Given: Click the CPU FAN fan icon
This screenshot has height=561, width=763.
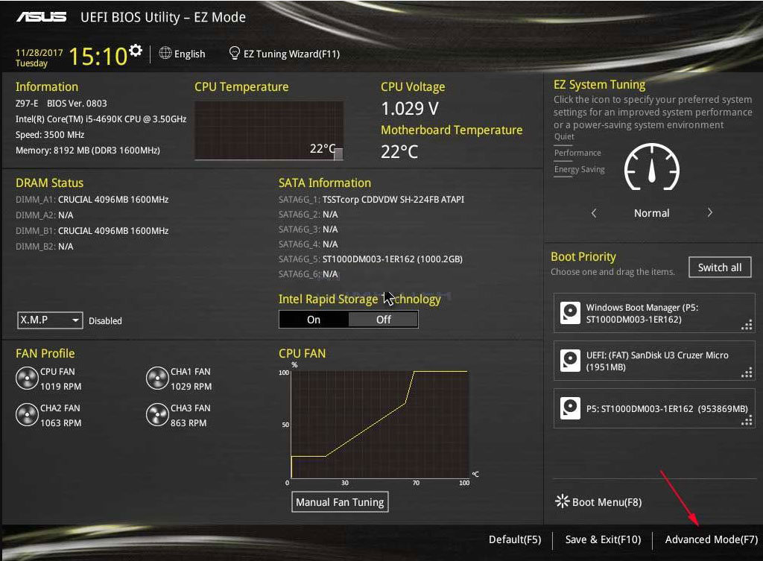Looking at the screenshot, I should coord(27,378).
